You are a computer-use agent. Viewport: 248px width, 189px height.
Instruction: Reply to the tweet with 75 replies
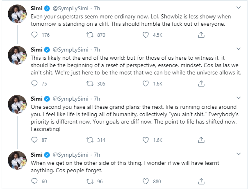(35, 84)
